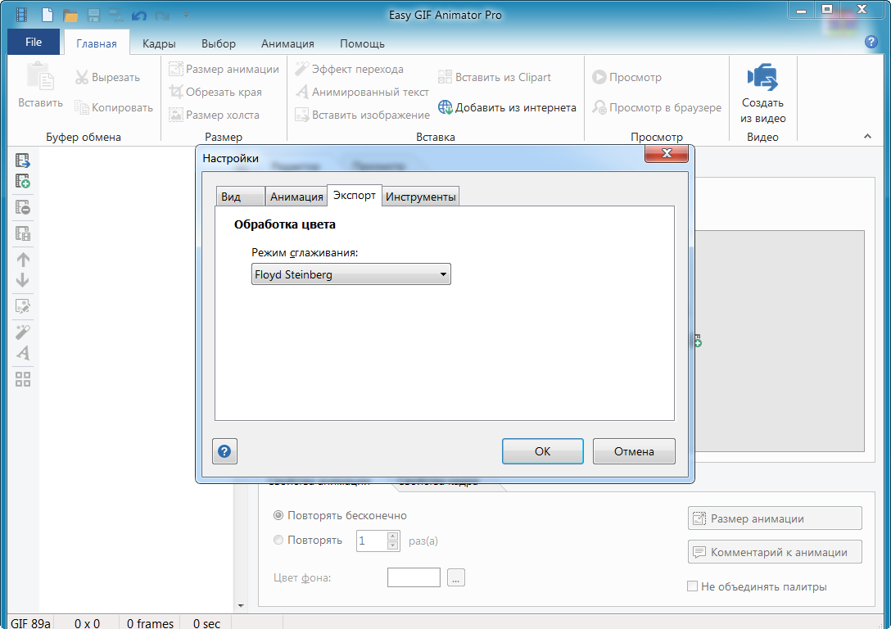Click Добавить из интернета globe icon

(x=445, y=107)
